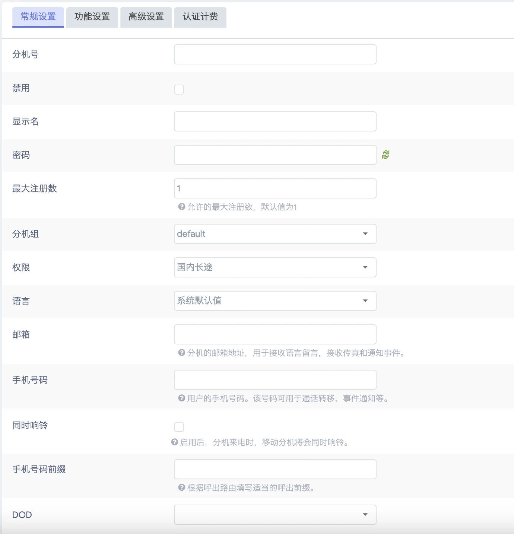Screen dimensions: 514x534
Task: Click the 显示名 text field
Action: coord(275,121)
